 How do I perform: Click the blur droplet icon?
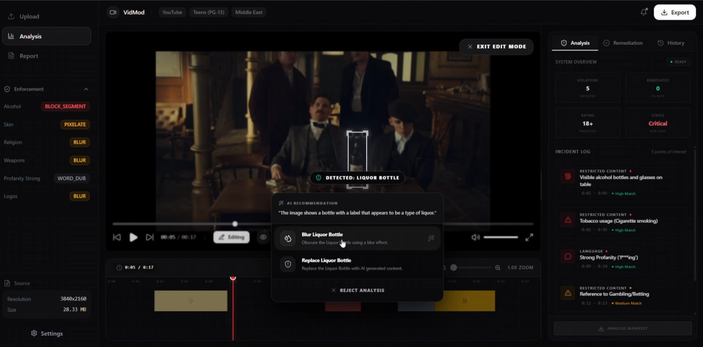coord(288,238)
